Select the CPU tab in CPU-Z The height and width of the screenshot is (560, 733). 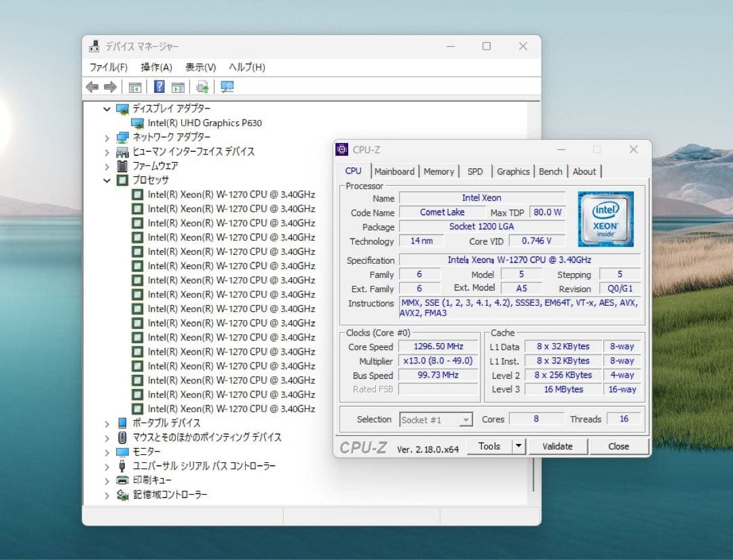(354, 171)
